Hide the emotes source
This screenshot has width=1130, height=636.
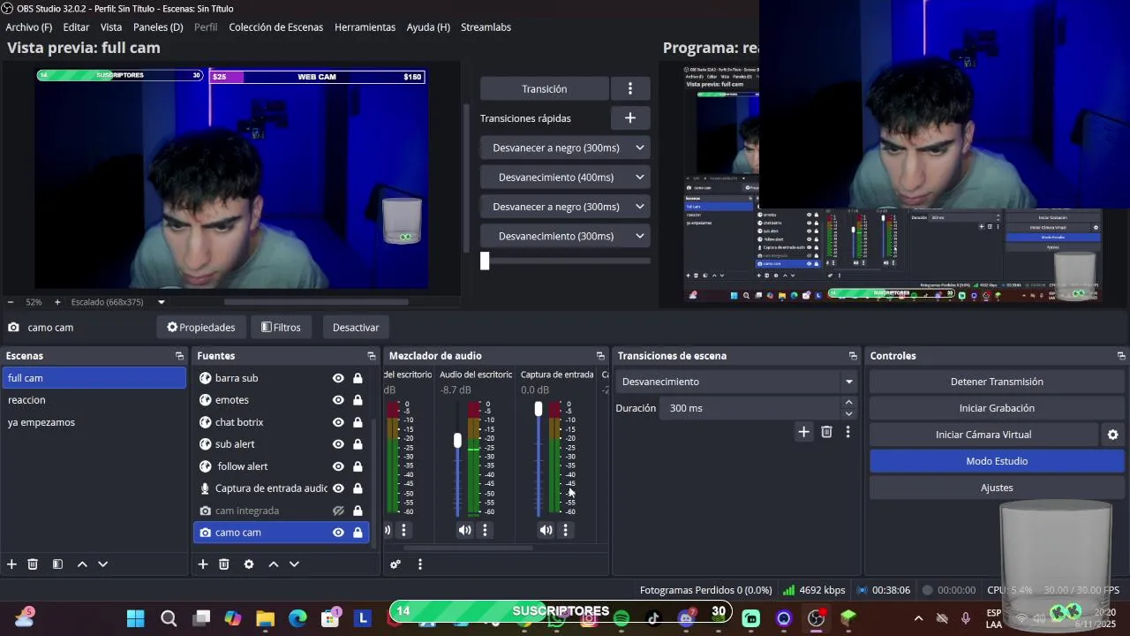click(338, 400)
